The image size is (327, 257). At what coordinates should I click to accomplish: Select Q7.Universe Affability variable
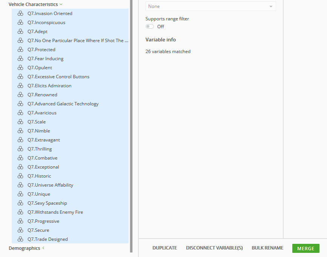coord(70,185)
